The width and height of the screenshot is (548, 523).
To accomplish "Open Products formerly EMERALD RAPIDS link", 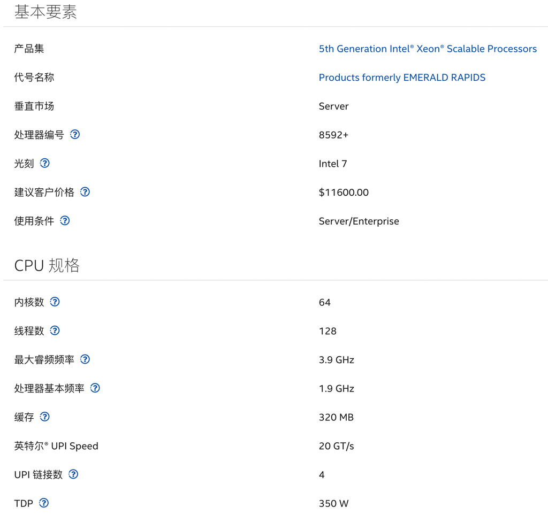I will [402, 78].
